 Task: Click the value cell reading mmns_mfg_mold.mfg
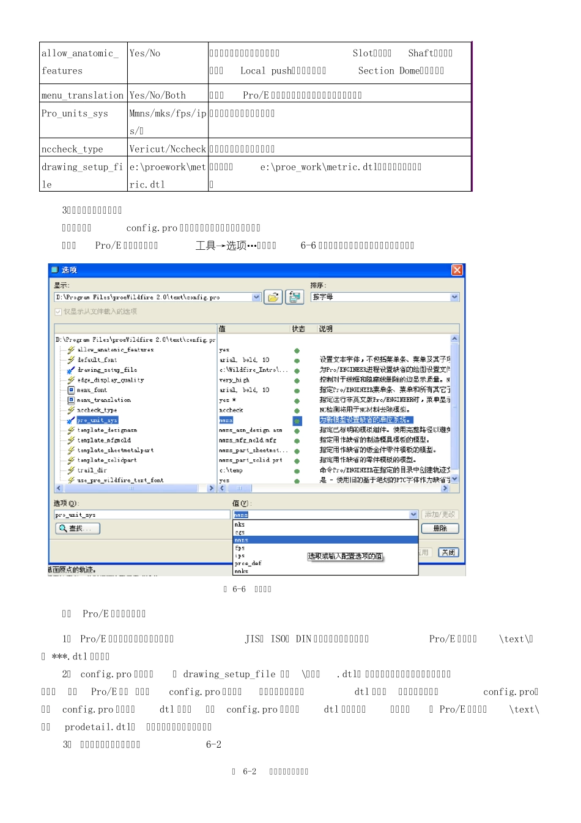248,440
